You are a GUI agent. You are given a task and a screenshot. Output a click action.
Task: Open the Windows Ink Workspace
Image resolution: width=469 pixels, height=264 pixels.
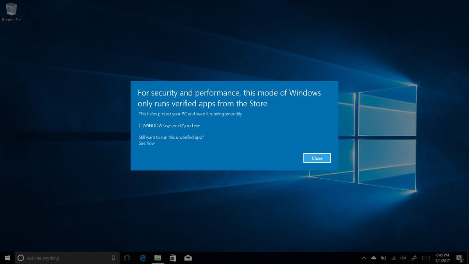click(x=414, y=258)
